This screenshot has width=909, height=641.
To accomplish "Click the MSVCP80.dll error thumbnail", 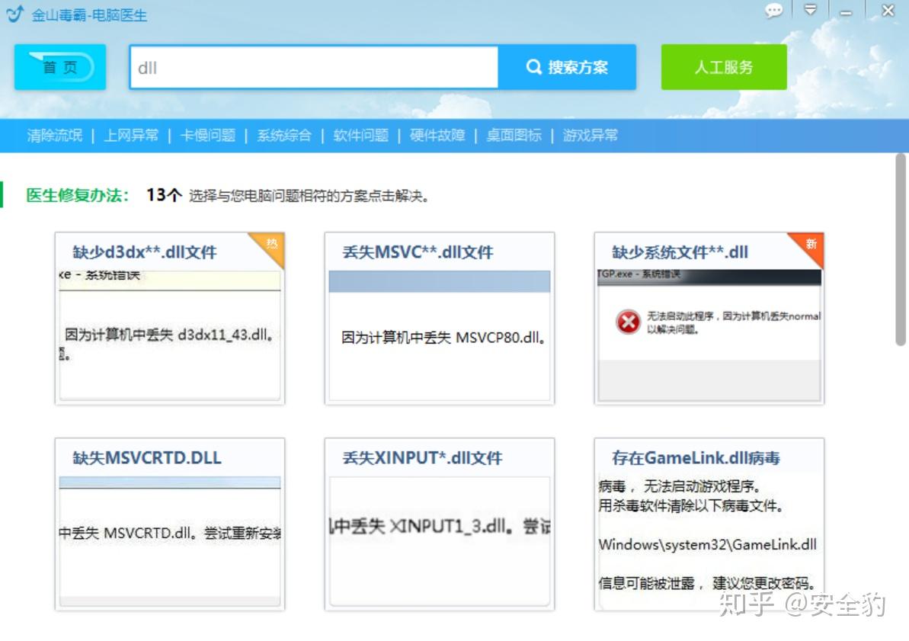I will point(440,335).
